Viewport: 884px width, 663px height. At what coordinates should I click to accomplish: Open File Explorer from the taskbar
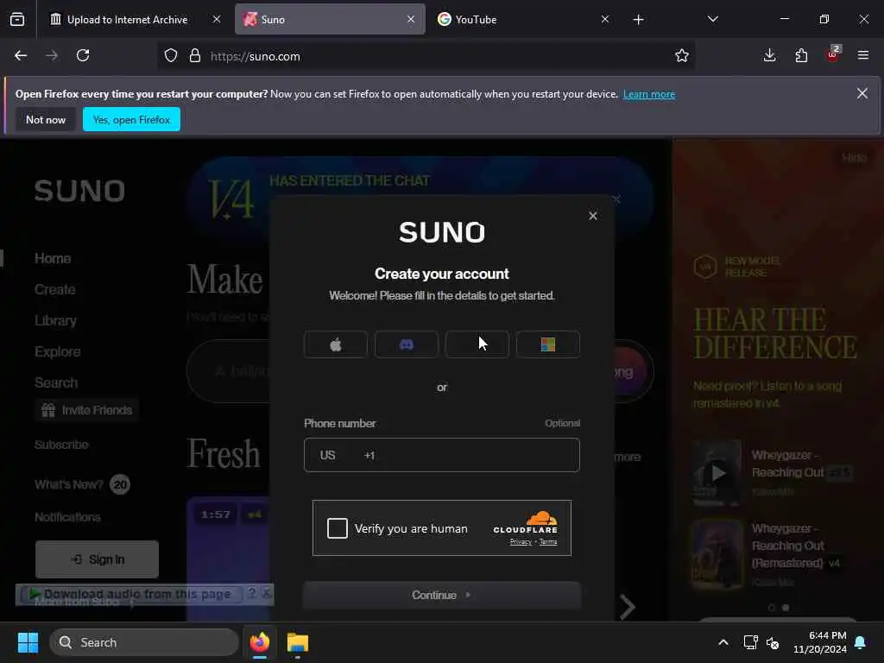tap(297, 642)
